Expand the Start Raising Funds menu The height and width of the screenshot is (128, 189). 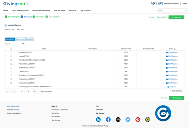click(21, 11)
